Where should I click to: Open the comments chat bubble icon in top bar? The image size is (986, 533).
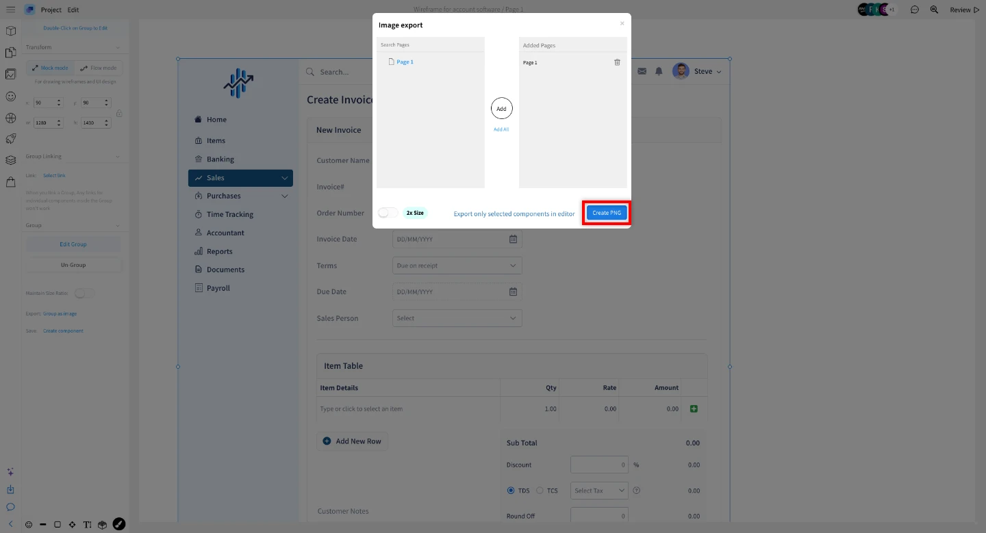click(x=914, y=10)
